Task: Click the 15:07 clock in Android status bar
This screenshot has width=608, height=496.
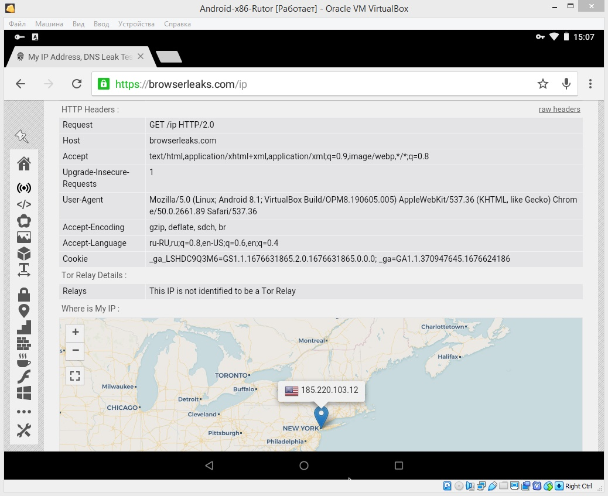Action: (x=583, y=37)
